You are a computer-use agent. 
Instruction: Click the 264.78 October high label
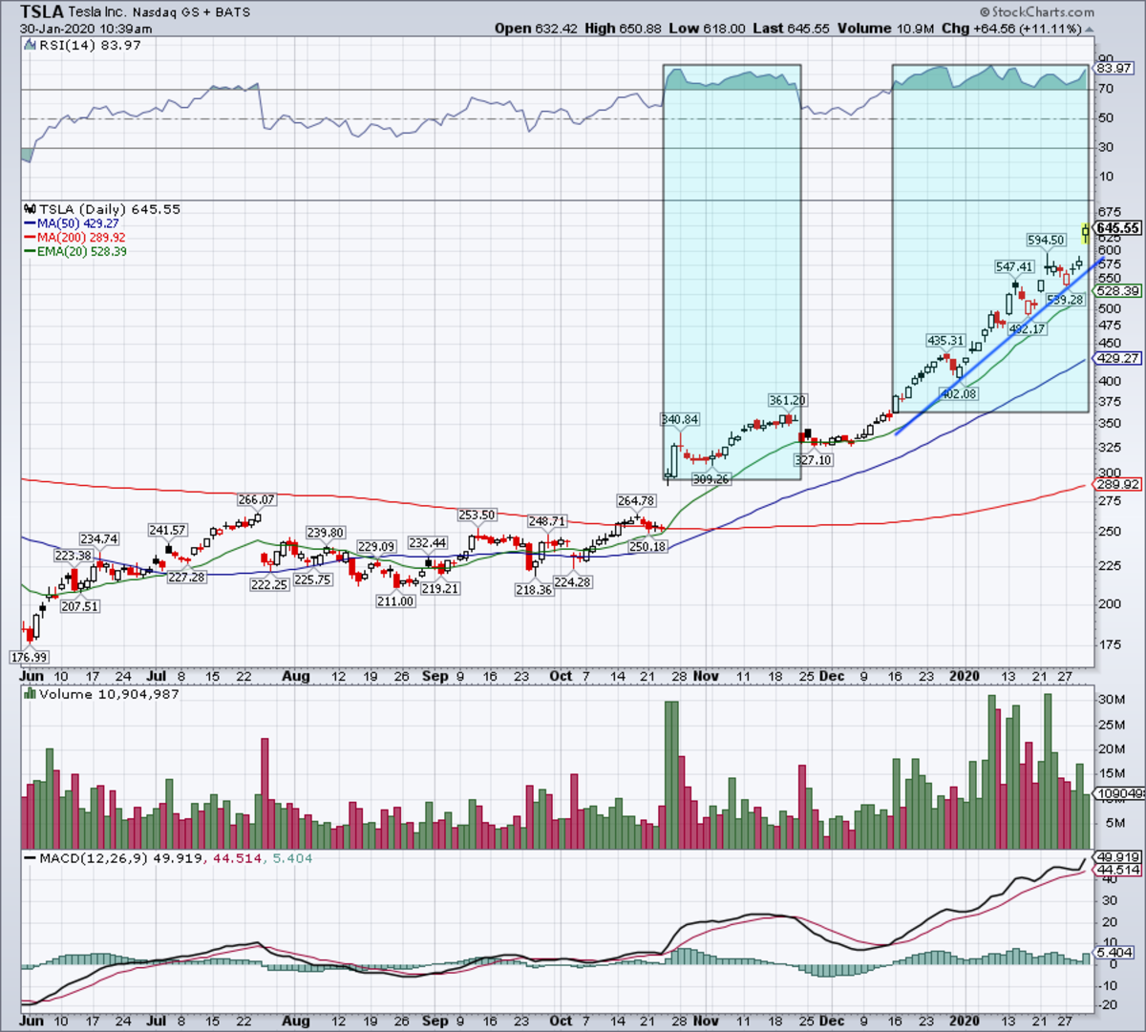636,501
